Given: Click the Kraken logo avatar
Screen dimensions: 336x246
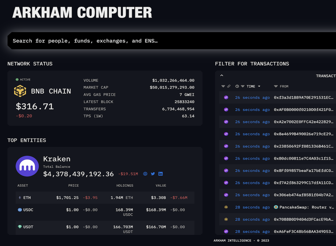Looking at the screenshot, I should [27, 166].
